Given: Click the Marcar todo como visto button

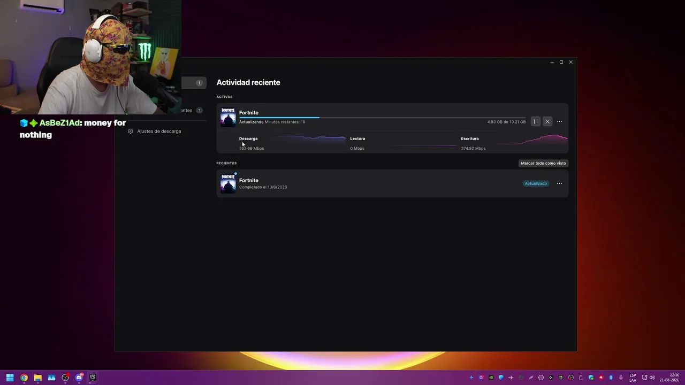Looking at the screenshot, I should pyautogui.click(x=543, y=163).
